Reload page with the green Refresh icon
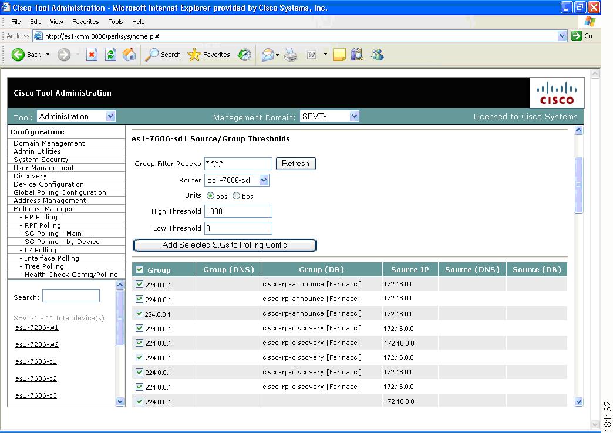 (110, 55)
